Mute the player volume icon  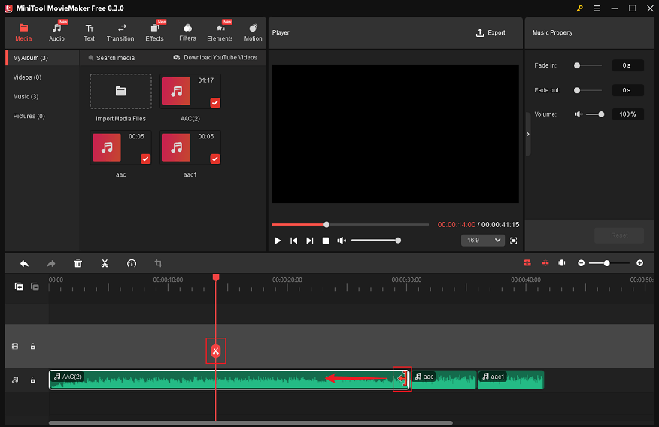coord(342,241)
